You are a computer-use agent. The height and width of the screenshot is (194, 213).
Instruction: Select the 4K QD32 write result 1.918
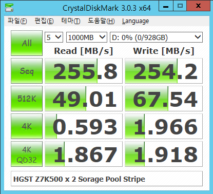(164, 154)
